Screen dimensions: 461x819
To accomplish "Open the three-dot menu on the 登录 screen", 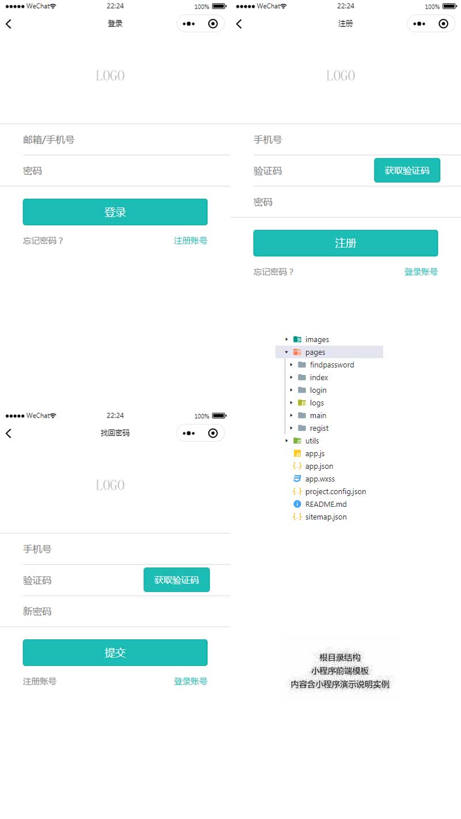I will 189,24.
